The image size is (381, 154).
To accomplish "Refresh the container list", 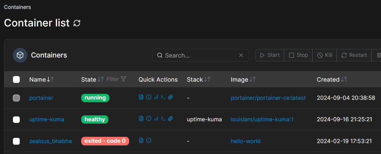I will click(77, 23).
